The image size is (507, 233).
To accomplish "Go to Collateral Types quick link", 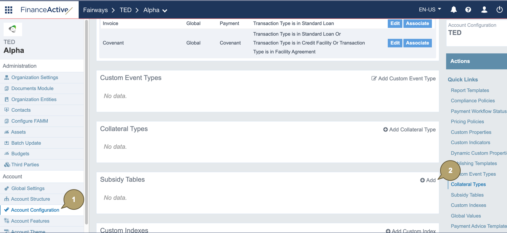I will (x=468, y=184).
